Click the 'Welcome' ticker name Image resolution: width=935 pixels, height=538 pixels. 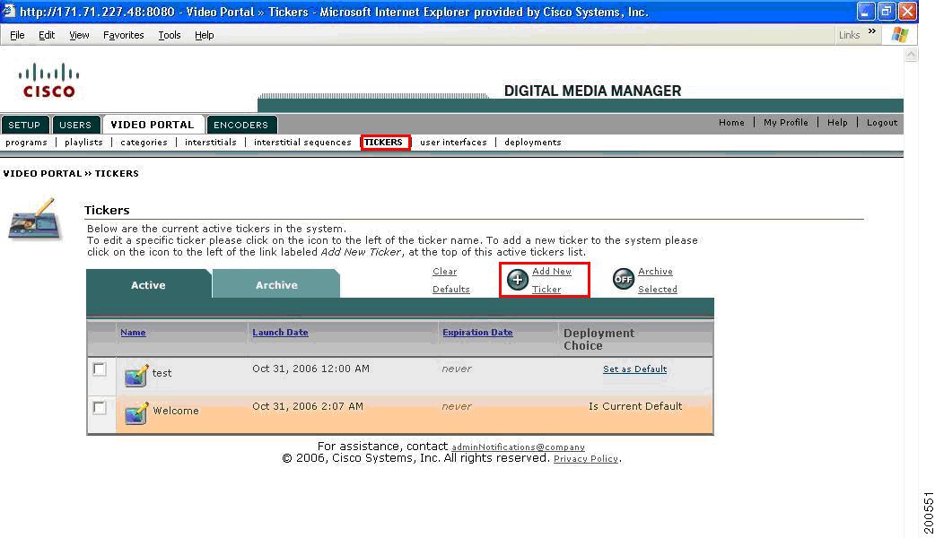176,411
